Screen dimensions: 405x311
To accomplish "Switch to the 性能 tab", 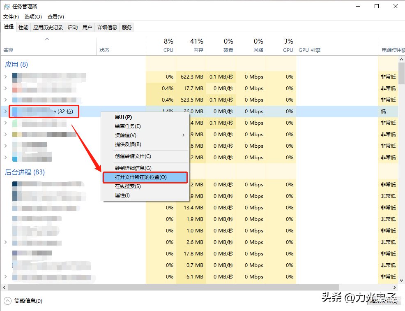I will [x=23, y=27].
